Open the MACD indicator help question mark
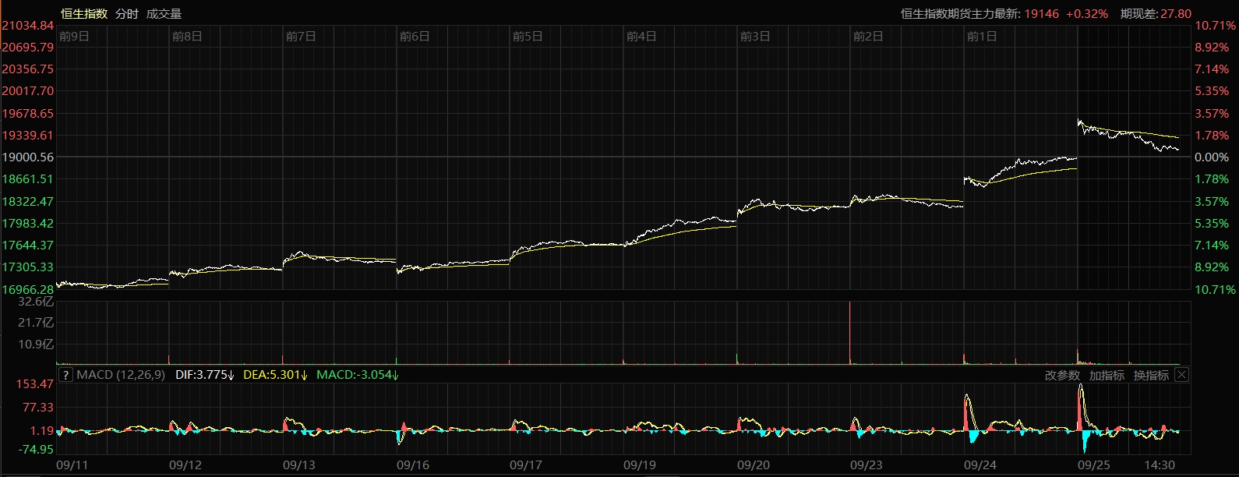 pyautogui.click(x=65, y=375)
